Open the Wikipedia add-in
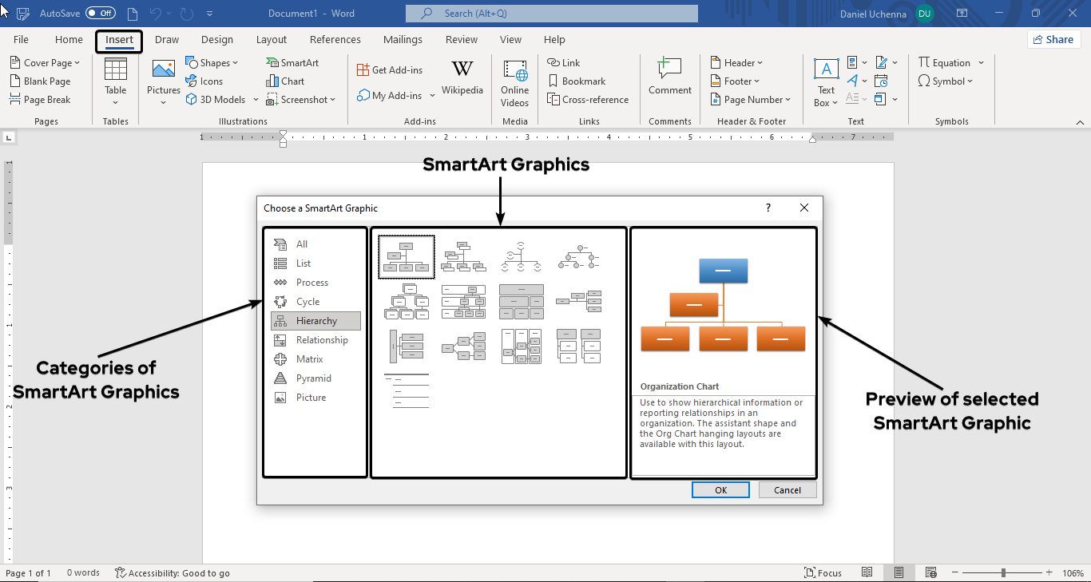Viewport: 1091px width, 582px height. [462, 78]
